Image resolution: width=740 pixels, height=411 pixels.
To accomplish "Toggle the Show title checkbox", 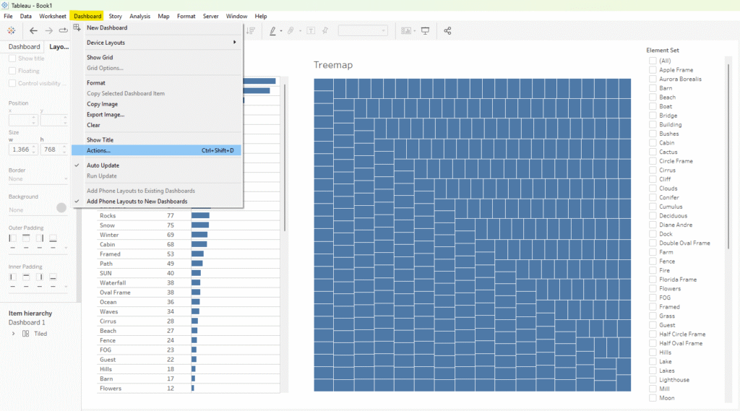I will coord(12,59).
